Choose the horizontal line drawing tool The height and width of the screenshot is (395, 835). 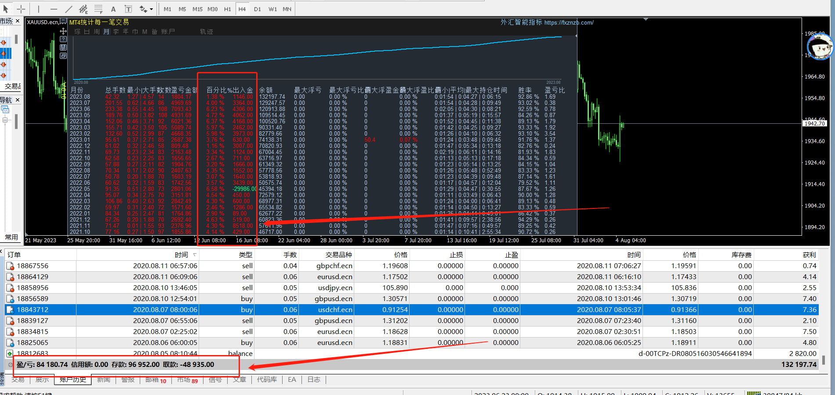(x=54, y=9)
